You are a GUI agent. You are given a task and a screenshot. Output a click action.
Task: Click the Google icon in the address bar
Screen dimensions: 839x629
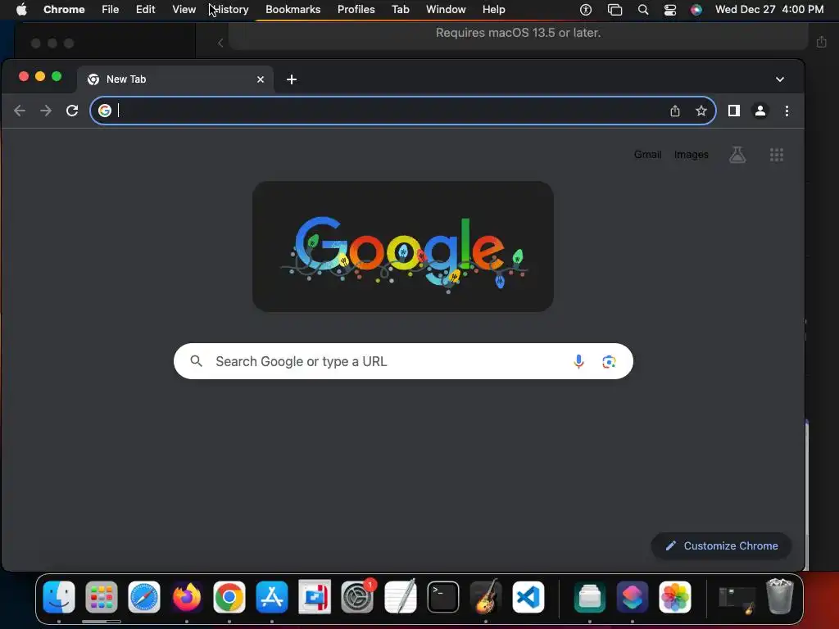click(105, 111)
